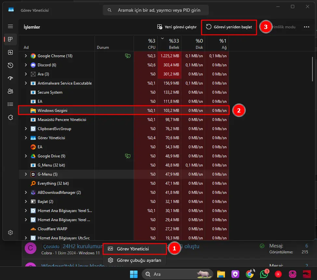This screenshot has width=317, height=280.
Task: Sort processes by the Bellek column
Action: click(169, 43)
